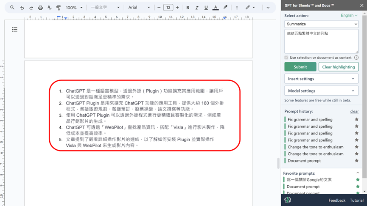
Task: Open the text color picker
Action: click(216, 8)
